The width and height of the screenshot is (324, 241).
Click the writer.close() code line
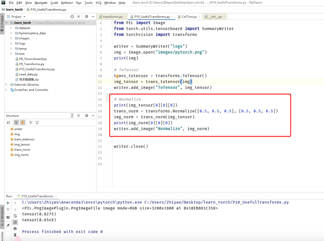pos(131,146)
